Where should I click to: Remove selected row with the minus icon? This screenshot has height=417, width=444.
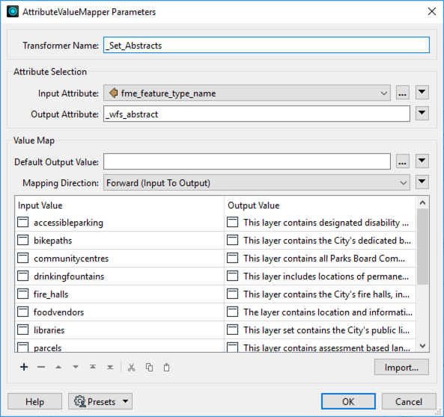point(41,367)
